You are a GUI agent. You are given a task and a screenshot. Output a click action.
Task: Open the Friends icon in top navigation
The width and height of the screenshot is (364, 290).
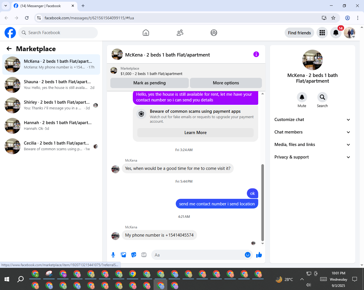180,33
